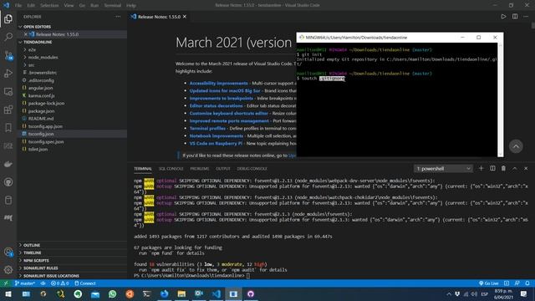
Task: Expand the TIMELINE section
Action: click(x=32, y=253)
